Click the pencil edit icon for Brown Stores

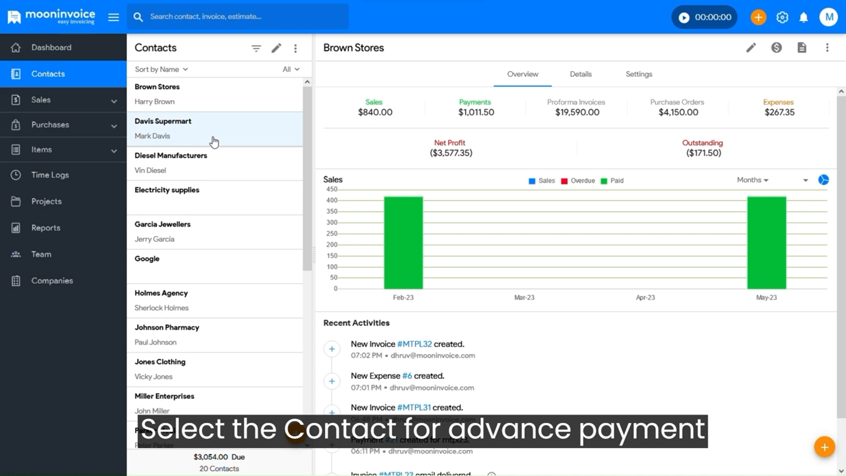pyautogui.click(x=751, y=48)
